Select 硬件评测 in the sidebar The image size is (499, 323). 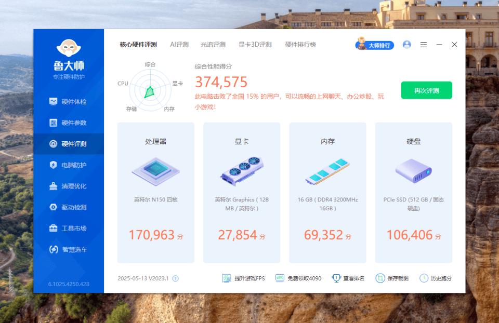point(69,144)
